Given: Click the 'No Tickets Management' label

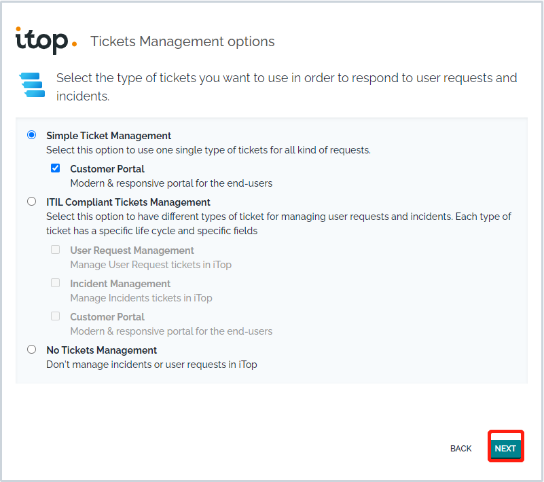Looking at the screenshot, I should [x=102, y=350].
